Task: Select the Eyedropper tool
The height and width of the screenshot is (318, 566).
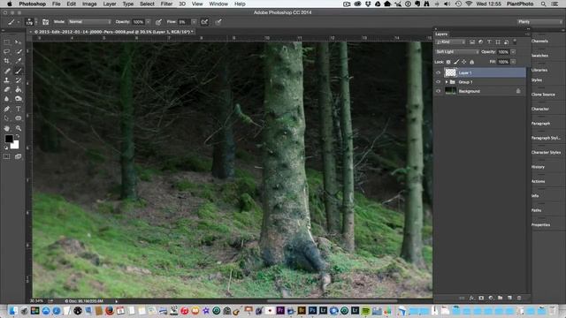Action: click(x=18, y=61)
